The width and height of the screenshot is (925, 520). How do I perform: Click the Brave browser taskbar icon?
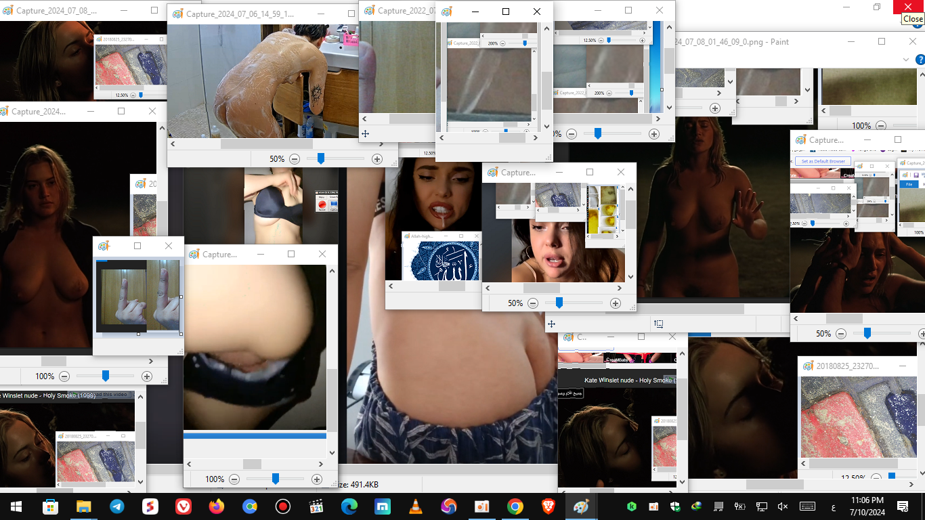(548, 506)
